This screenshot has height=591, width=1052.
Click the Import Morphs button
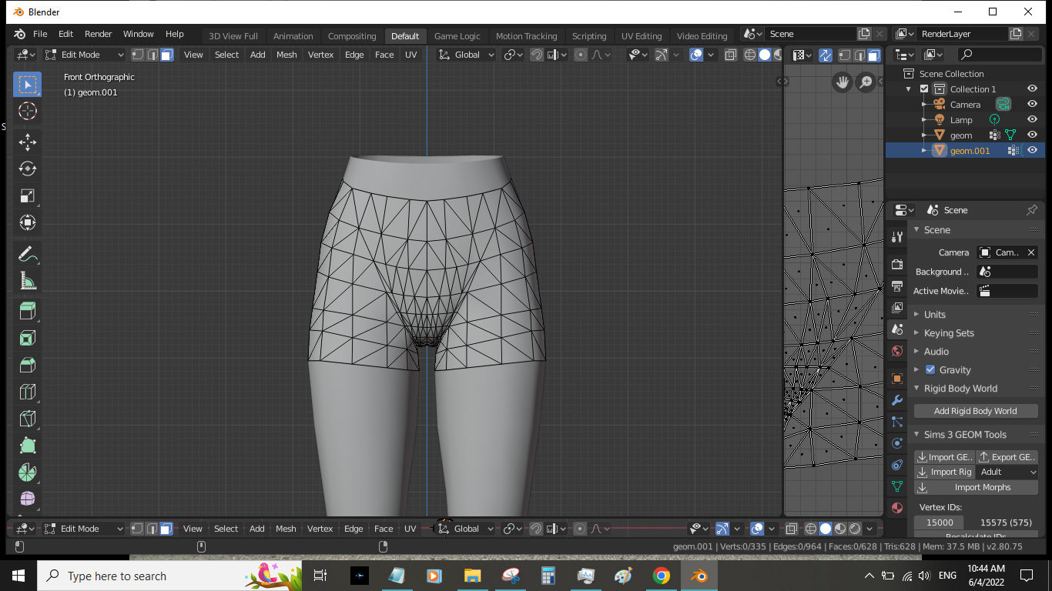point(976,487)
